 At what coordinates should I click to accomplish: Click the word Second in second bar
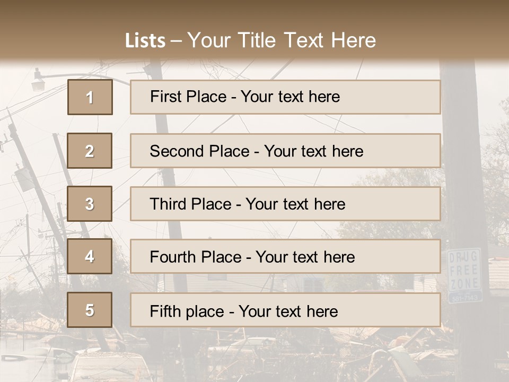pyautogui.click(x=177, y=151)
